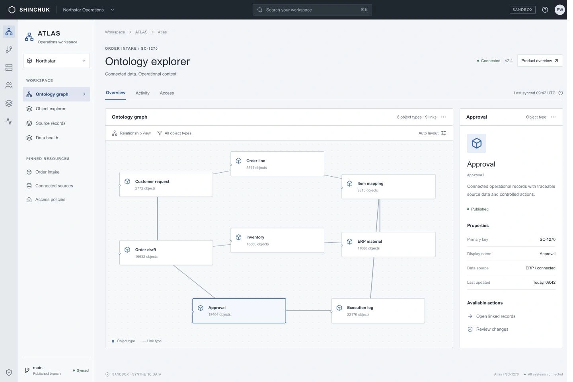Open the server storage icon in left rail
The height and width of the screenshot is (382, 573).
9,67
